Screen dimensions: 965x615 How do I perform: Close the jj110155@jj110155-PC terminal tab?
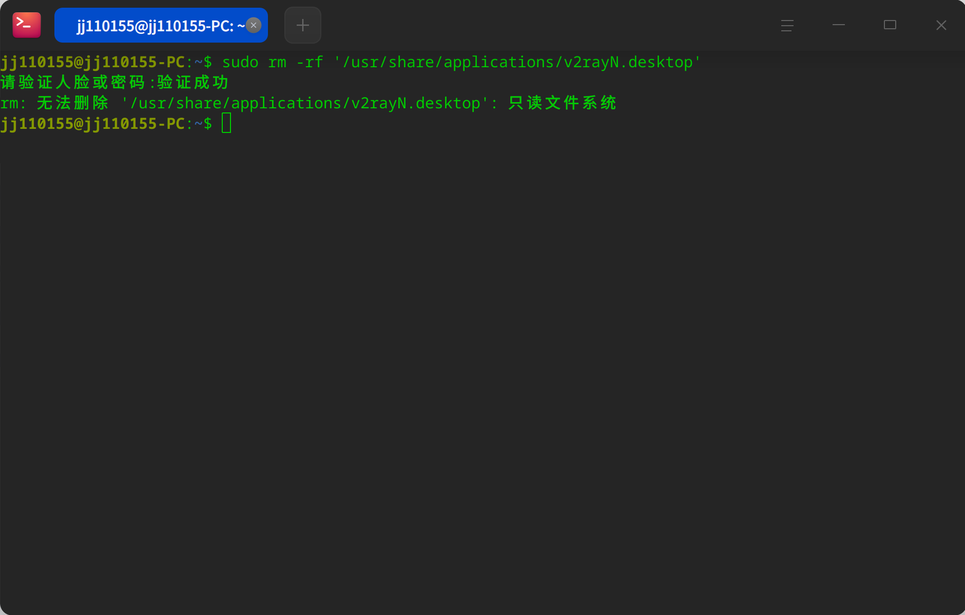click(254, 25)
